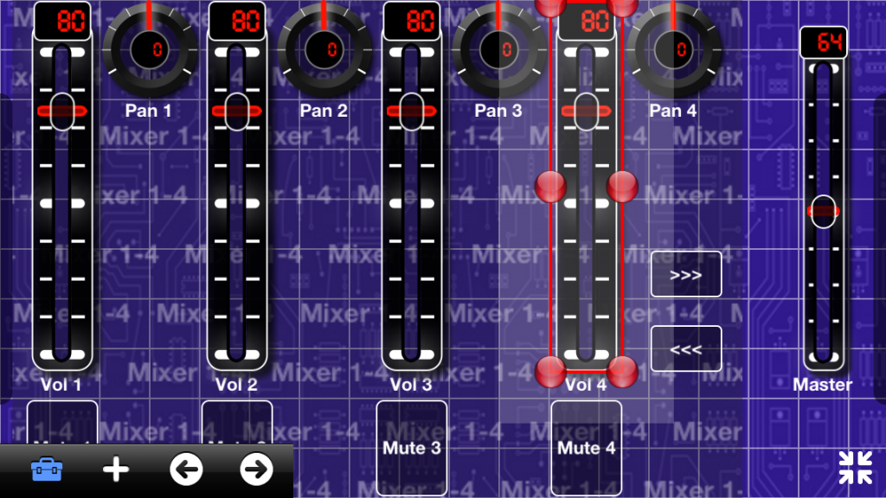
Task: Toggle the Mute 4 button
Action: point(586,449)
